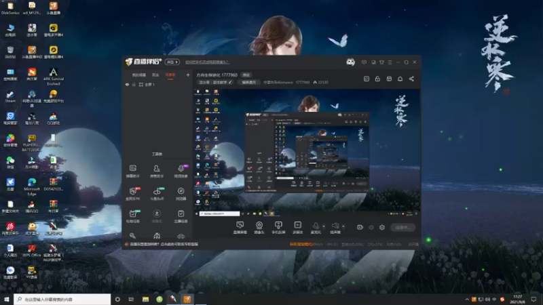
Task: Add a new scene with plus button
Action: [x=188, y=75]
